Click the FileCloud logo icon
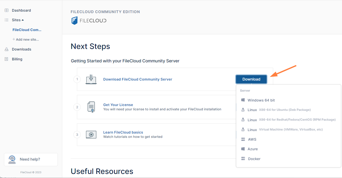The height and width of the screenshot is (178, 342). pos(74,20)
